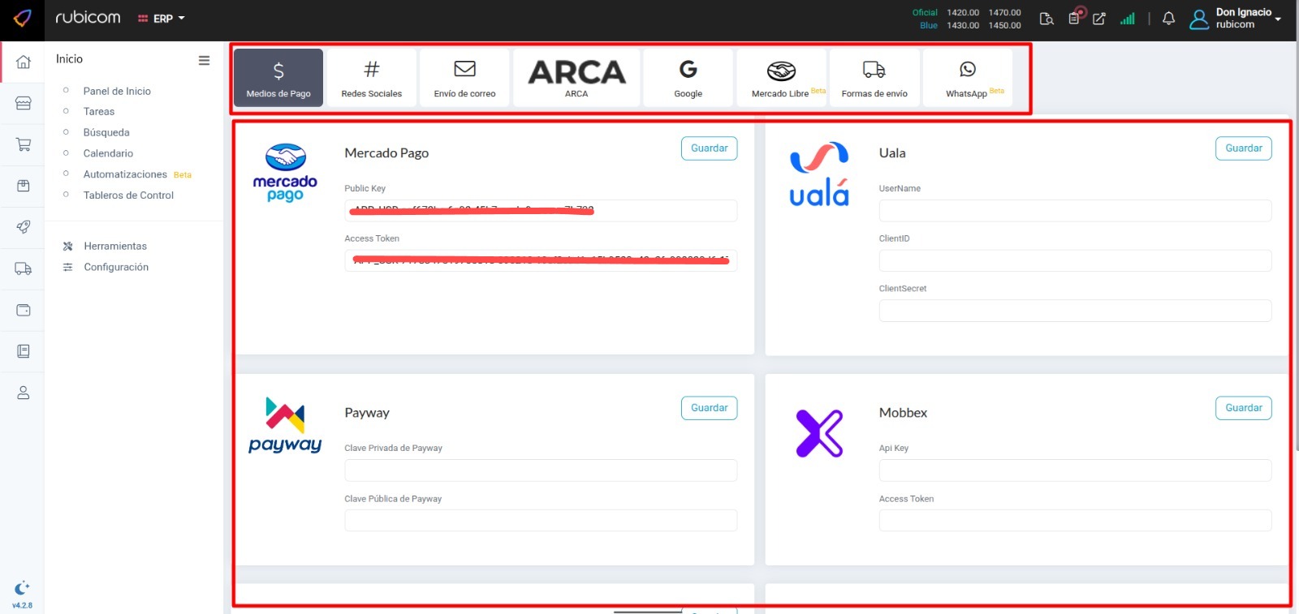The width and height of the screenshot is (1299, 614).
Task: Focus Mercado Pago Public Key field
Action: point(541,211)
